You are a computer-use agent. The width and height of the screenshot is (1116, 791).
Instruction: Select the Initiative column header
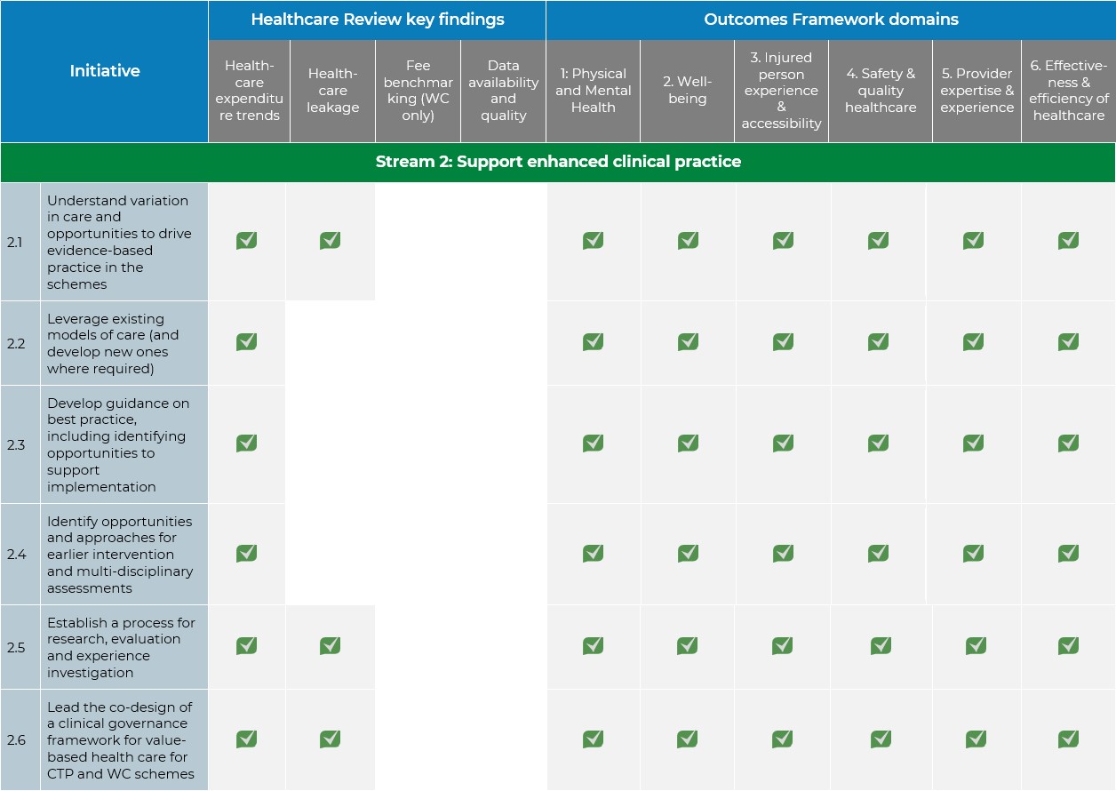click(x=105, y=71)
